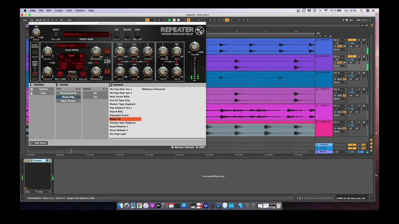The width and height of the screenshot is (399, 224).
Task: Click the transport Stop button
Action: point(174,20)
